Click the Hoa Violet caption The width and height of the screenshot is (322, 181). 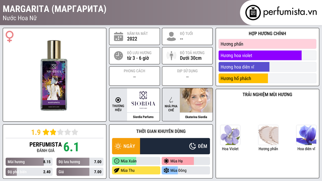pyautogui.click(x=230, y=149)
